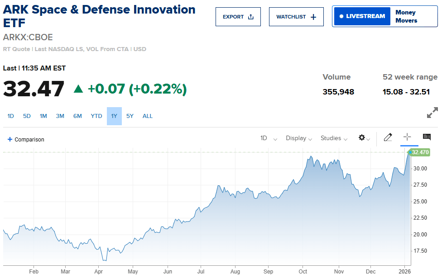Viewport: 442px width, 278px height.
Task: Expand chart to fullscreen
Action: (432, 113)
